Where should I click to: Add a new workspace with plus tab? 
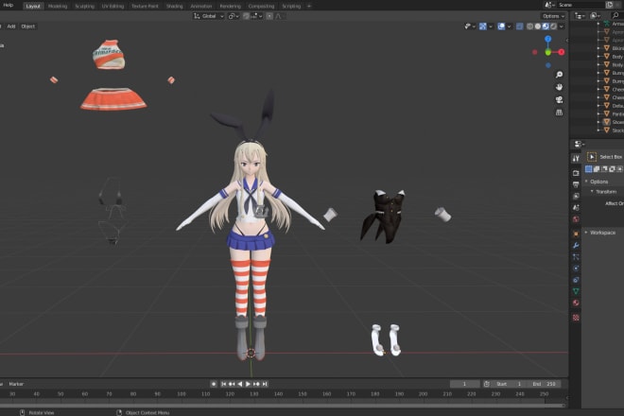309,6
